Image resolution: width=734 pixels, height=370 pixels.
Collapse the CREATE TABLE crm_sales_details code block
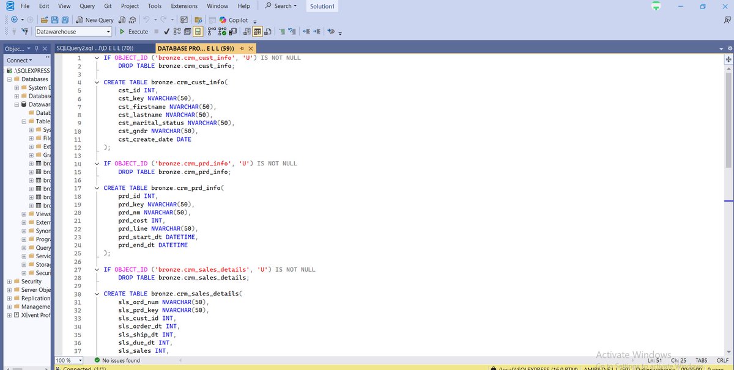click(x=97, y=294)
